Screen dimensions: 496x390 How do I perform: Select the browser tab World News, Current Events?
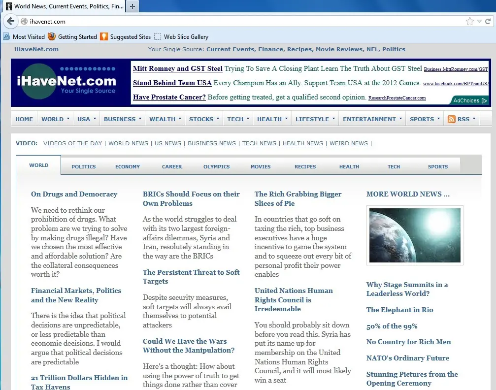tap(65, 6)
